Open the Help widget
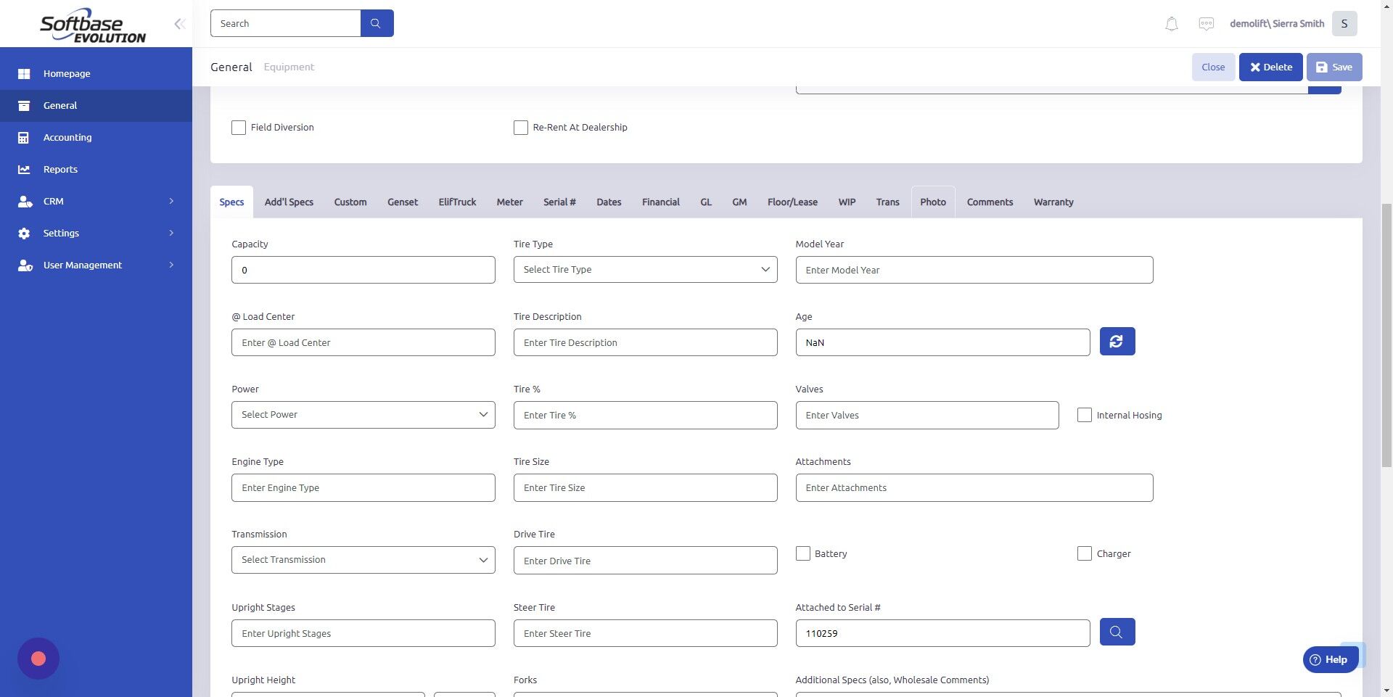1393x697 pixels. 1331,659
